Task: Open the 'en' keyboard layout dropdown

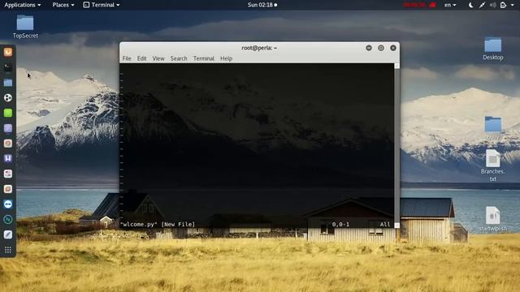Action: click(450, 5)
